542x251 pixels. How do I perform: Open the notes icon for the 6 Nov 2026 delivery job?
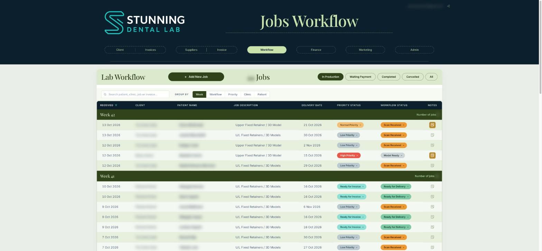(x=432, y=207)
